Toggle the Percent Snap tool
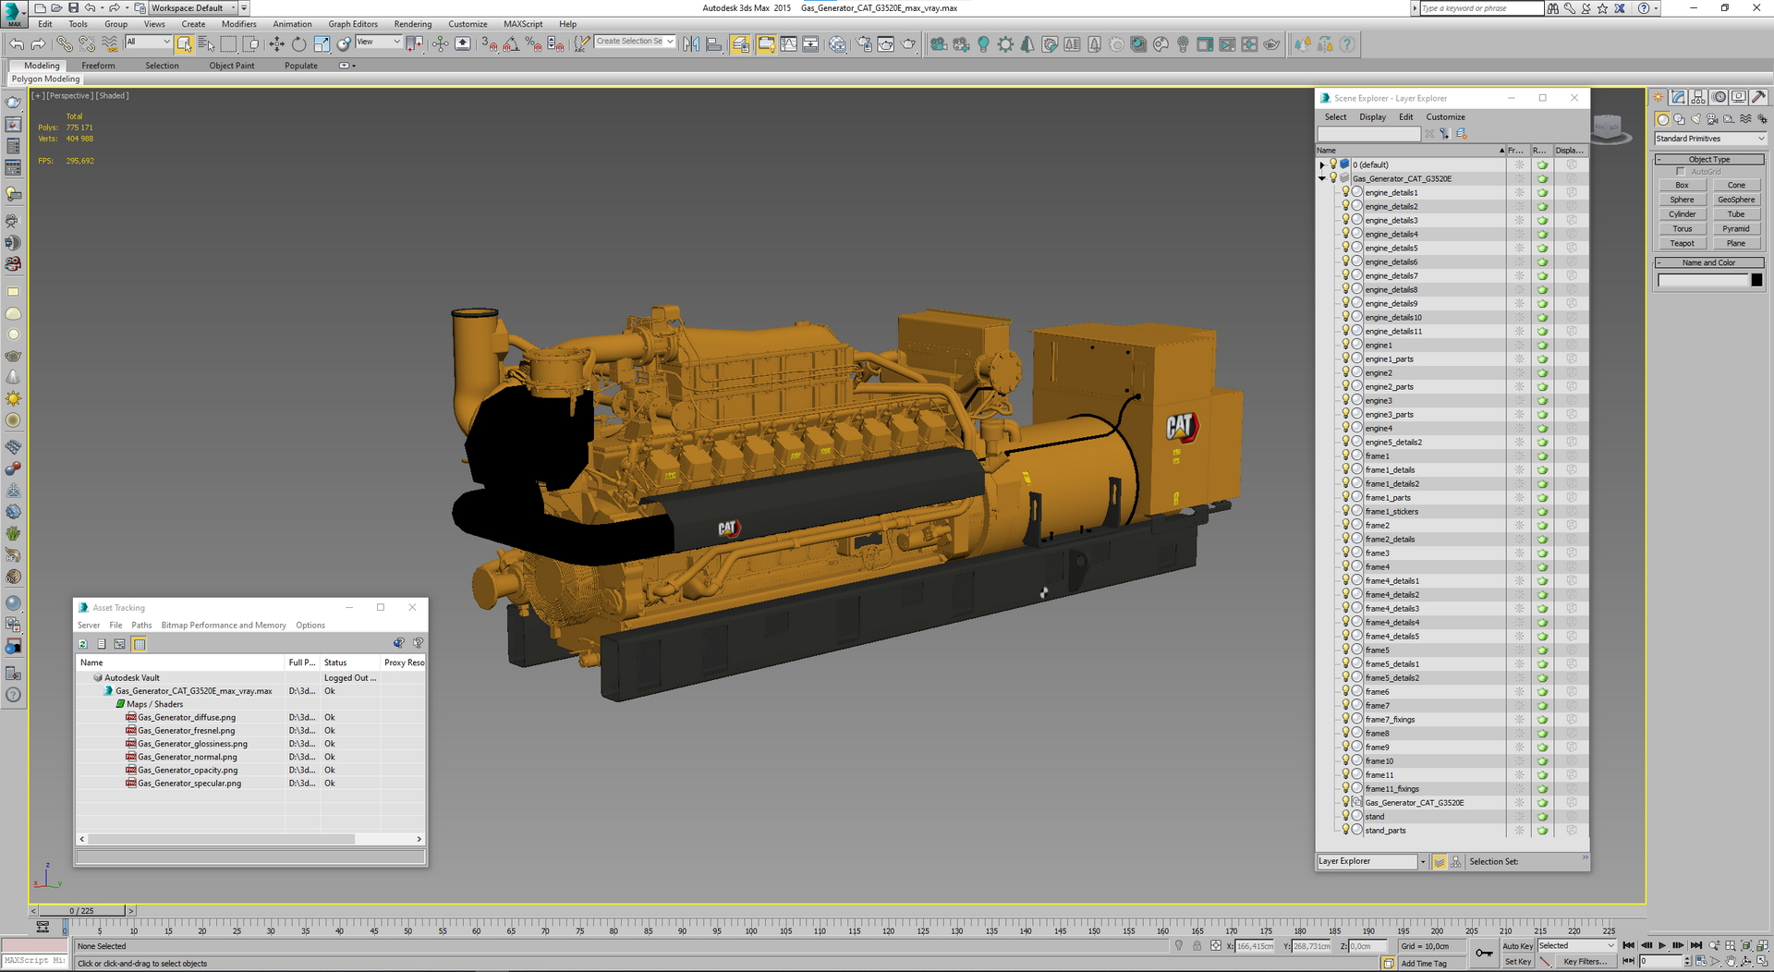This screenshot has width=1774, height=972. 533,44
